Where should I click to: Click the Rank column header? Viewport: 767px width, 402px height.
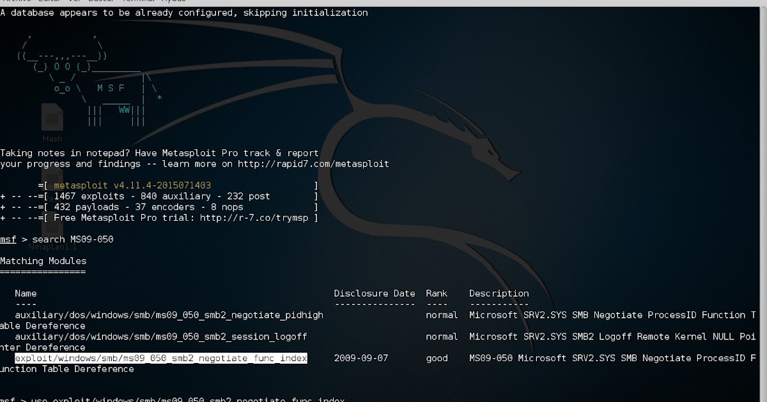tap(436, 293)
